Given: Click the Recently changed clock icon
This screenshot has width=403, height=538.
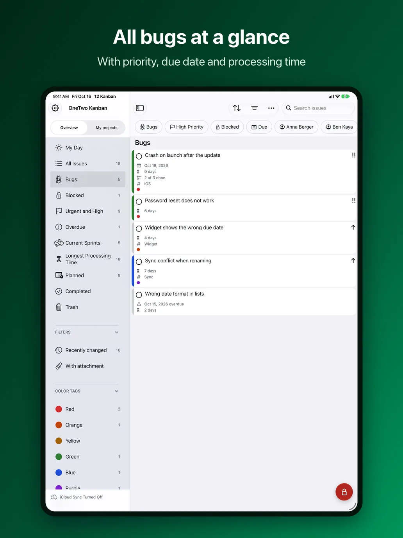Looking at the screenshot, I should click(x=59, y=350).
